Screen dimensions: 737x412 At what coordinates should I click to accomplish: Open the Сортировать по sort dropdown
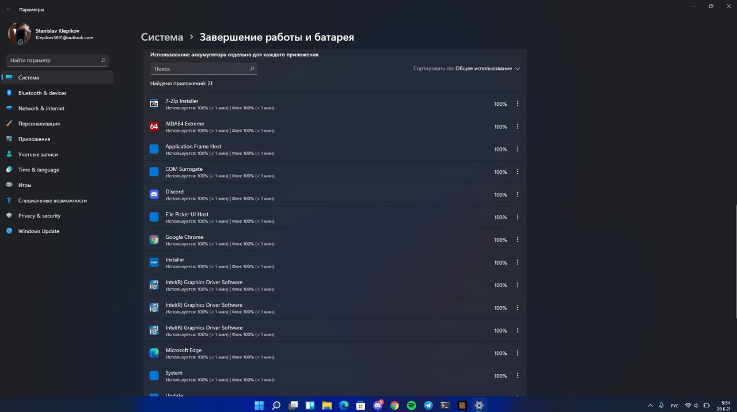466,68
